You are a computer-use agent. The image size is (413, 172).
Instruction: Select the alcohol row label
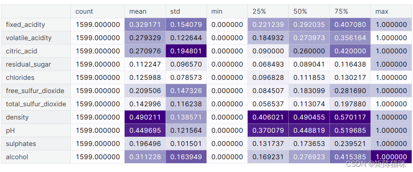(x=36, y=157)
